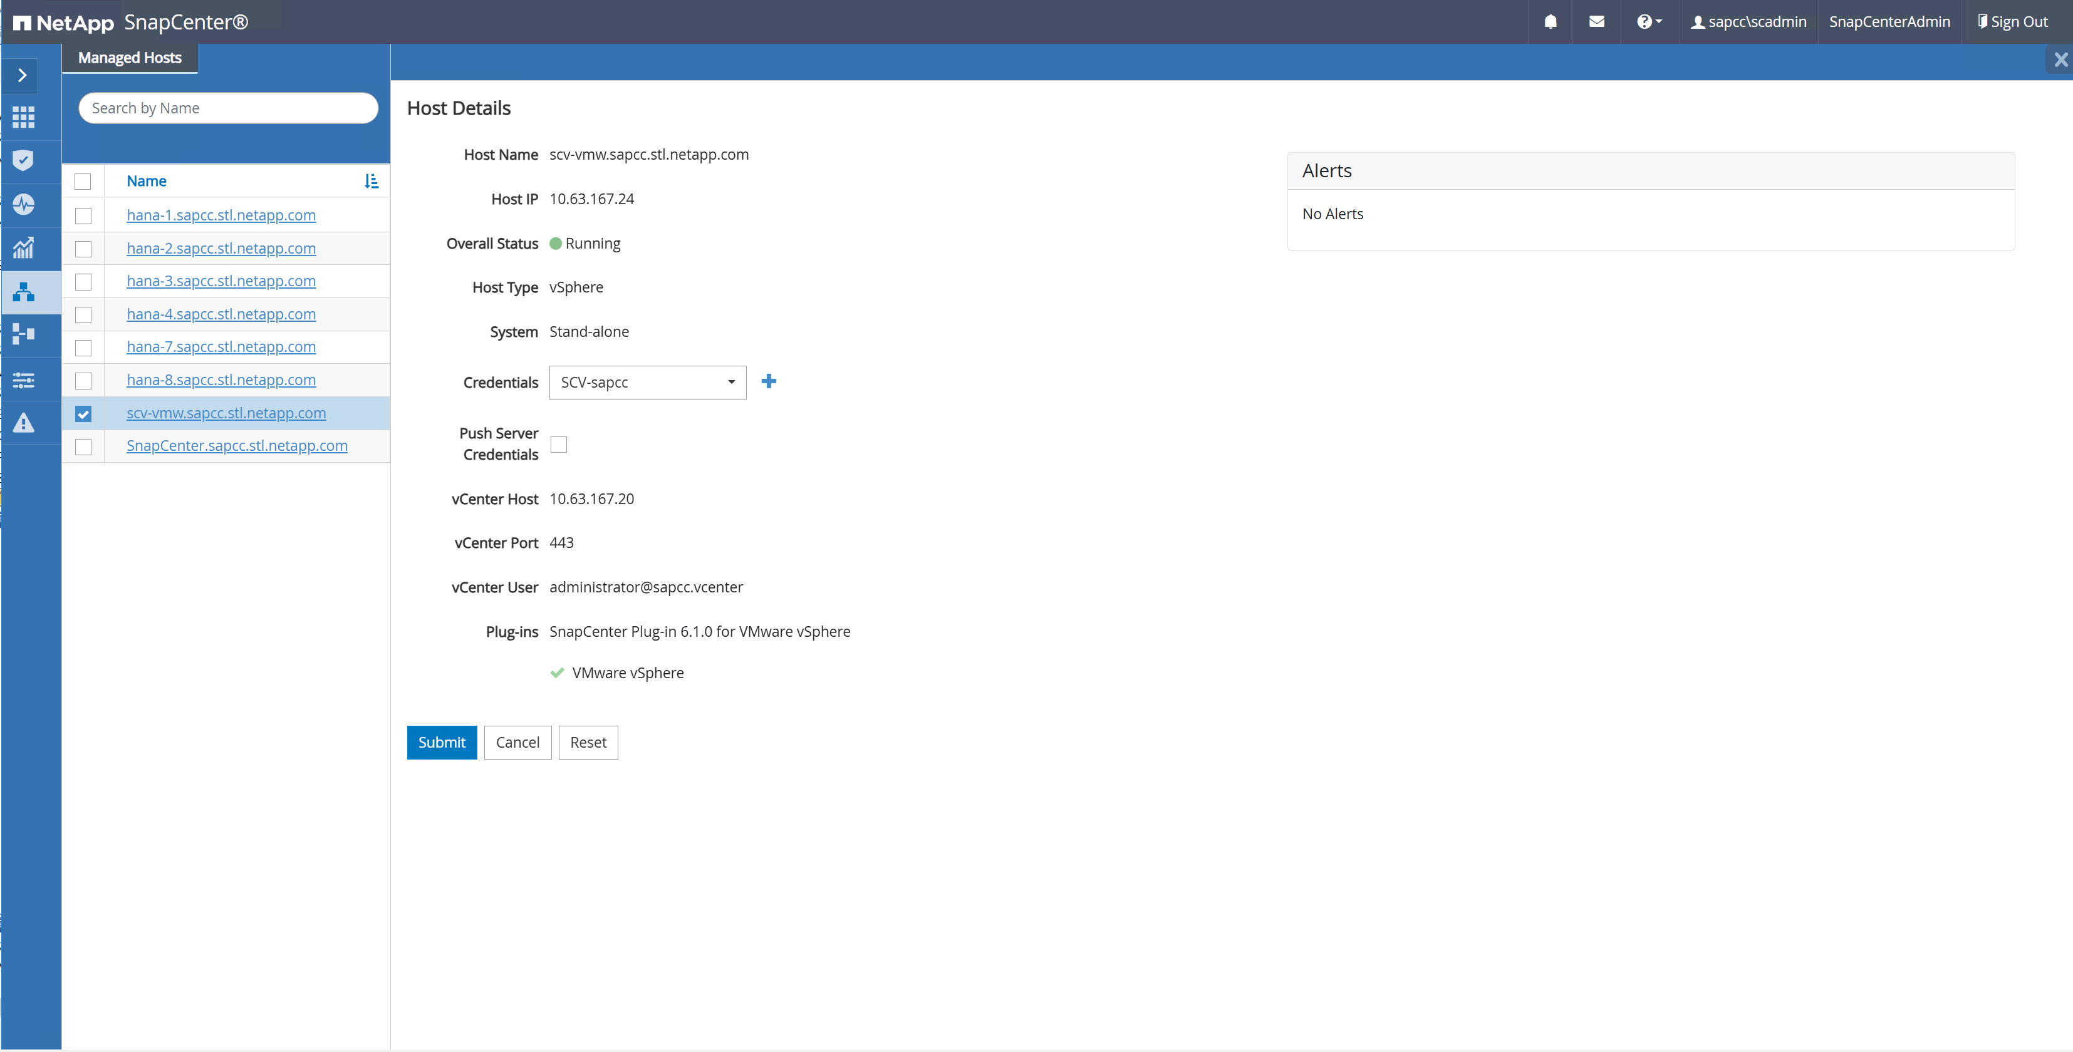Open the Alerts triangle icon in sidebar
2073x1052 pixels.
[23, 423]
